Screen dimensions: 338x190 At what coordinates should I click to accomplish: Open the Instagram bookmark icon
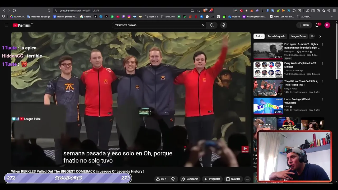(129, 17)
